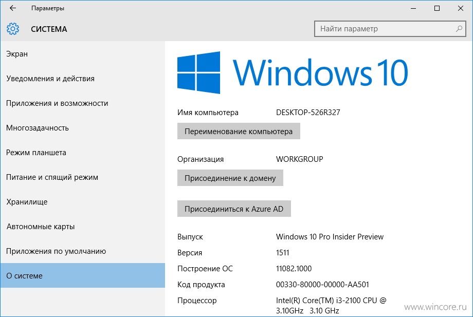Click product code 00330-80000-00000-AA501
This screenshot has height=317, width=473.
point(322,285)
